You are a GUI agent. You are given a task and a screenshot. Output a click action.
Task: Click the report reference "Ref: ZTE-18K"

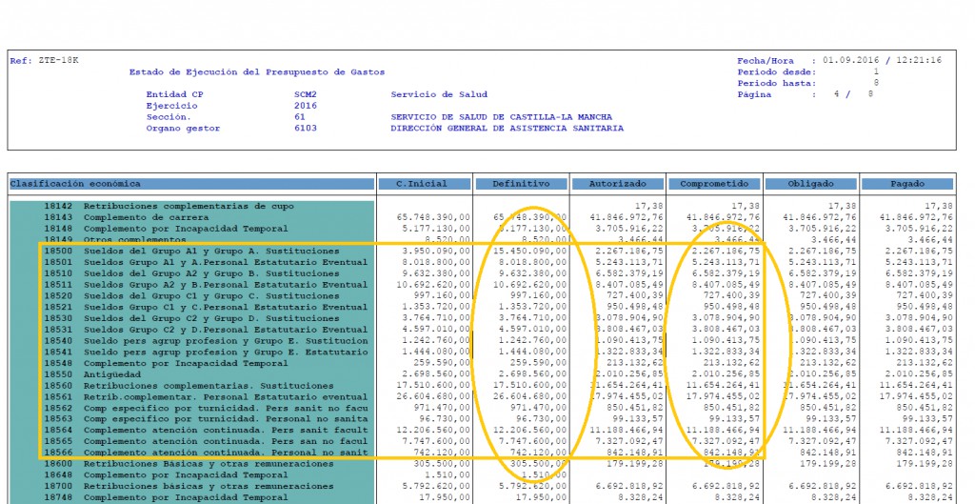click(44, 60)
